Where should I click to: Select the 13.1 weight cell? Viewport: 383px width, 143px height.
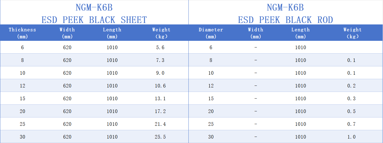(x=160, y=99)
